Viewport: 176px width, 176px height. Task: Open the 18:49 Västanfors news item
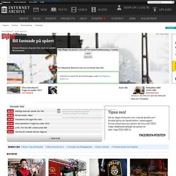(x=55, y=119)
